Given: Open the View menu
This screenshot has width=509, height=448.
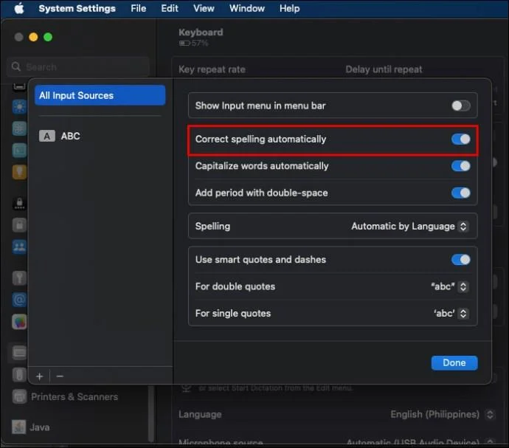Looking at the screenshot, I should [204, 8].
